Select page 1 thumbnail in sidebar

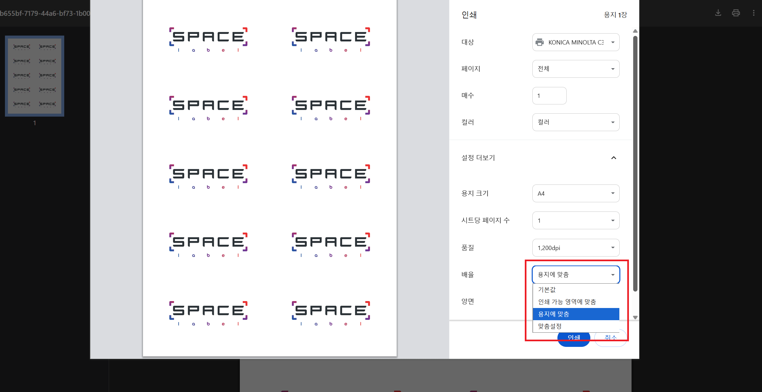(35, 76)
